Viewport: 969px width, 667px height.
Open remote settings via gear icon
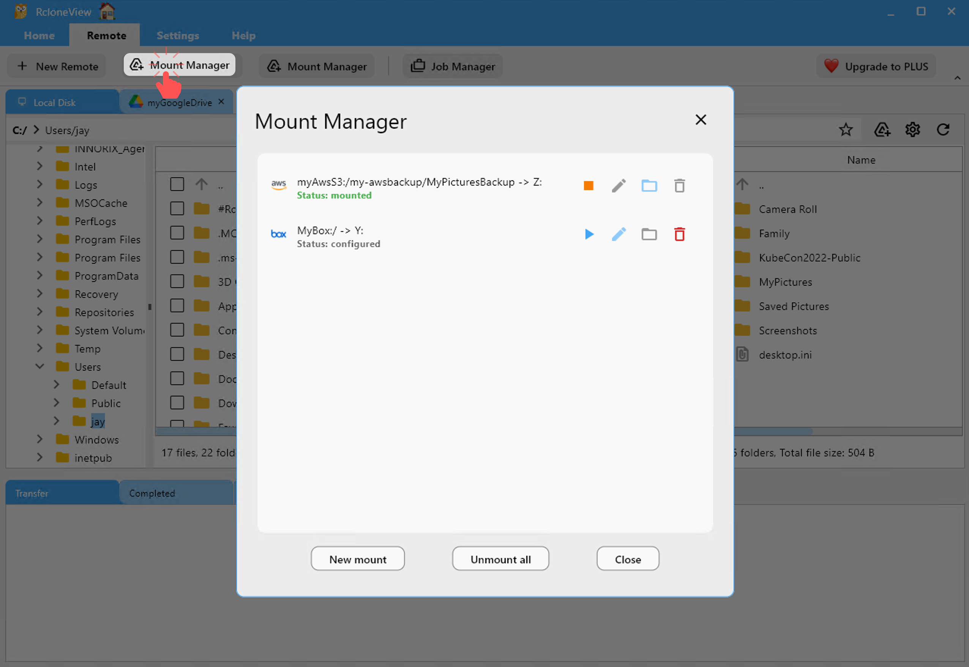(x=913, y=129)
